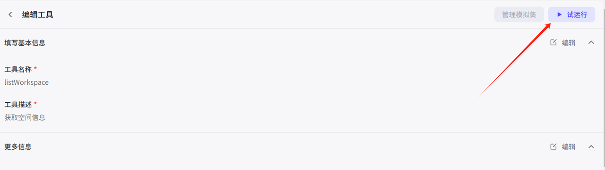Click the pencil edit icon for 填写基本信息
Screen dimensions: 605x170
pyautogui.click(x=553, y=42)
